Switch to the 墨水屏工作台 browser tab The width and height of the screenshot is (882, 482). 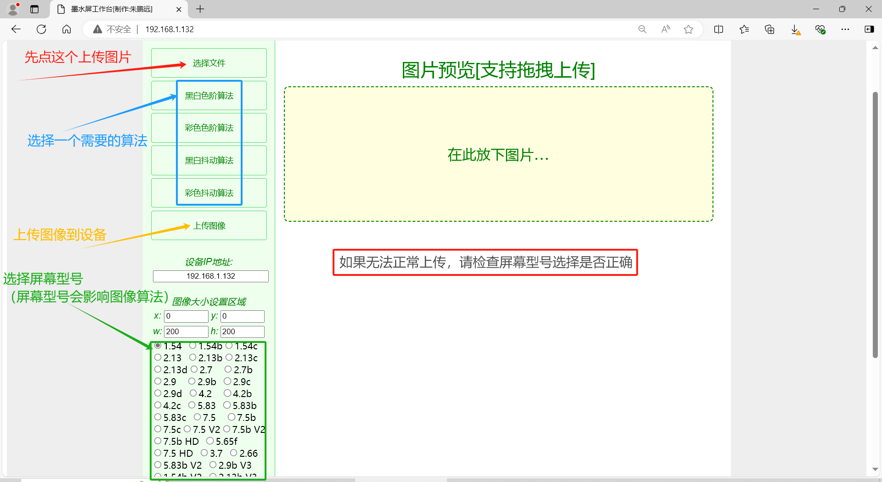[112, 9]
